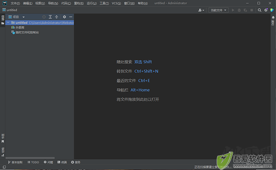
Task: Open Search Everywhere magnifier icon
Action: [x=259, y=10]
